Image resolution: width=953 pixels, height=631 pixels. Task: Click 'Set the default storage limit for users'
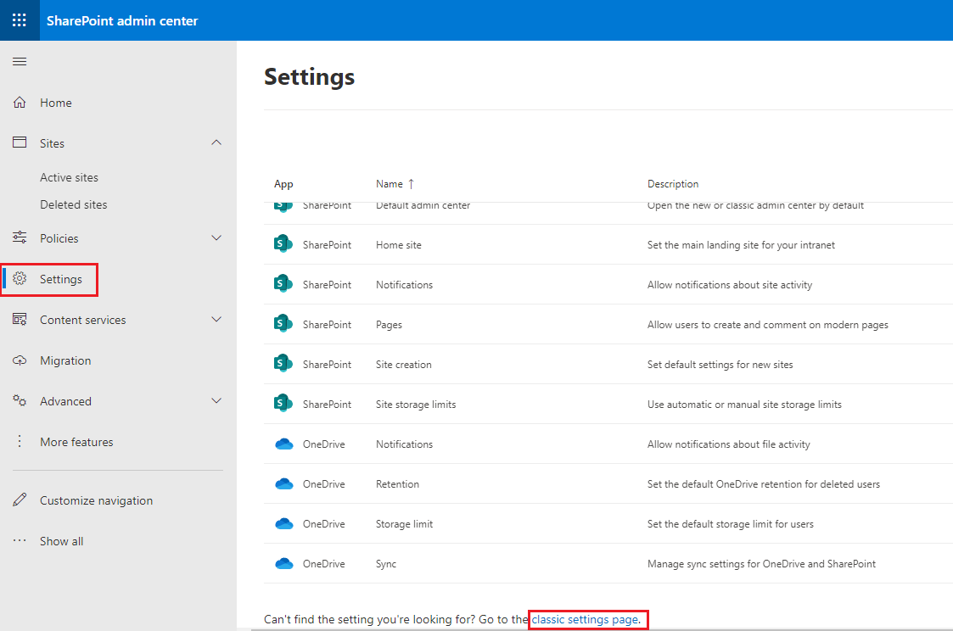coord(731,524)
